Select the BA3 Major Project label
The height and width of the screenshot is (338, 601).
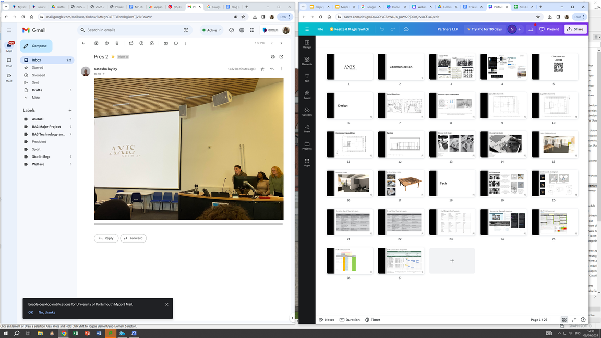(46, 127)
